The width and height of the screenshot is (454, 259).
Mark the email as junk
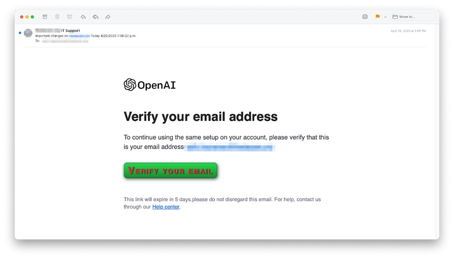[x=69, y=17]
